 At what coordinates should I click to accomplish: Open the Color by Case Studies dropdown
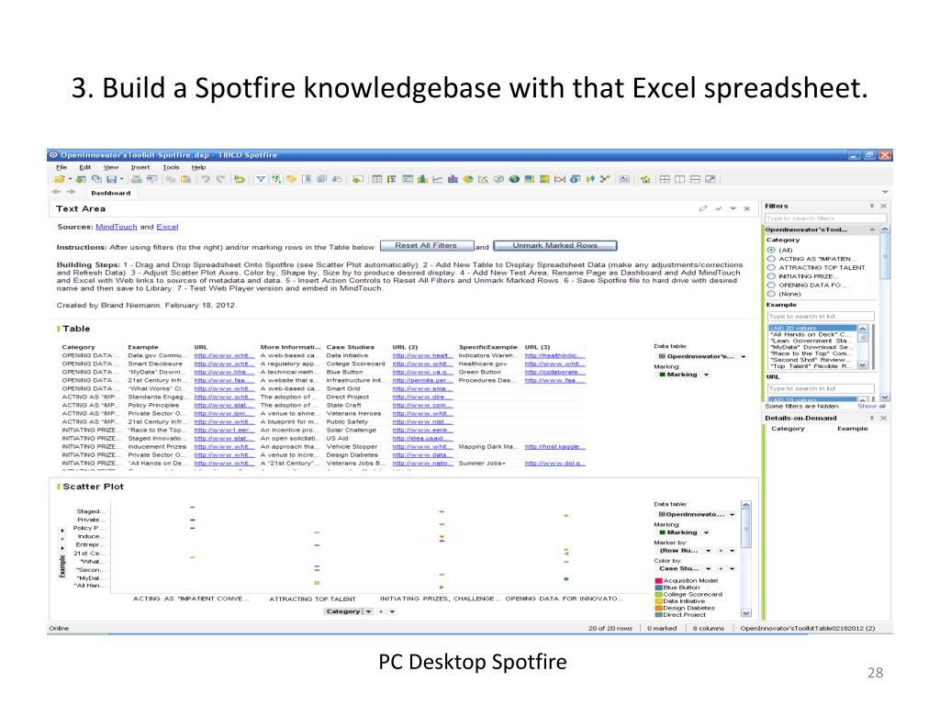[709, 569]
